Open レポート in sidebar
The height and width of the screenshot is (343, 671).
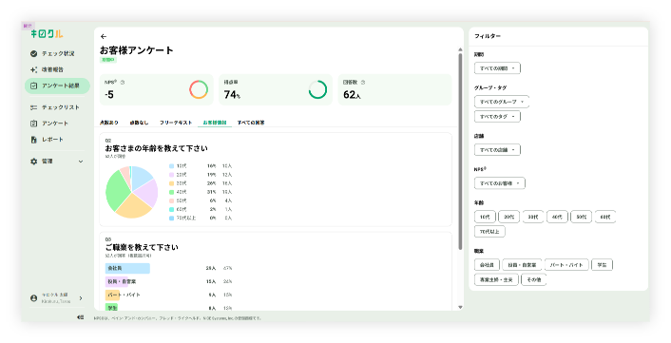coord(57,140)
